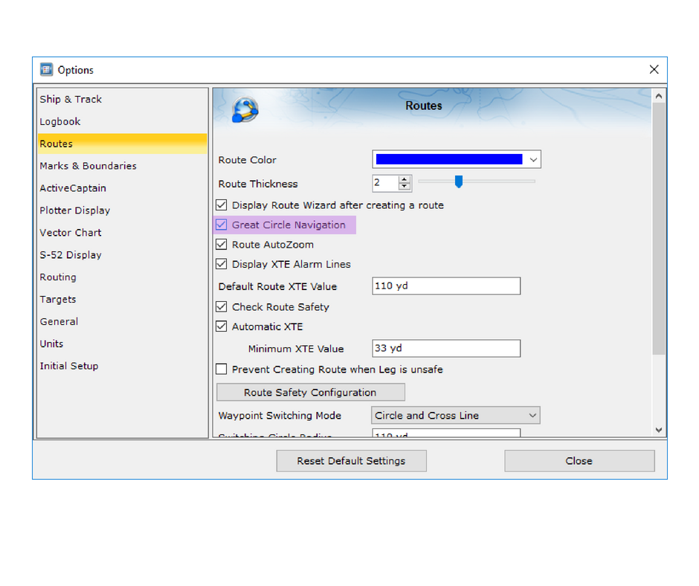Click the Routes globe icon in the header
Screen dimensions: 699x586
pos(244,109)
